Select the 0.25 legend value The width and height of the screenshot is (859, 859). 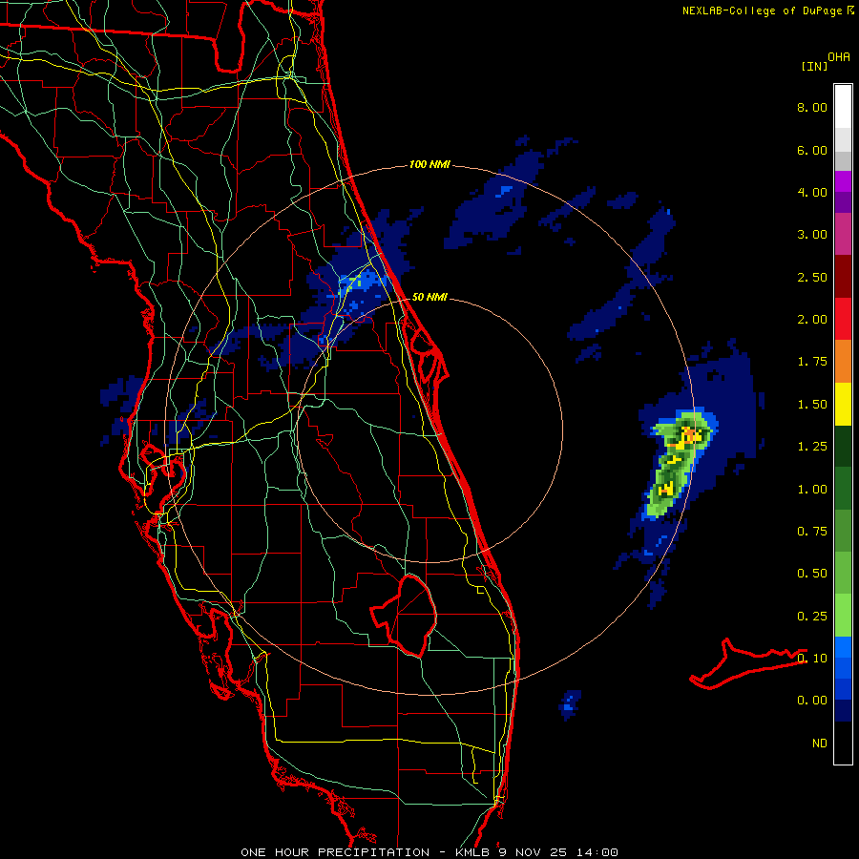(812, 617)
